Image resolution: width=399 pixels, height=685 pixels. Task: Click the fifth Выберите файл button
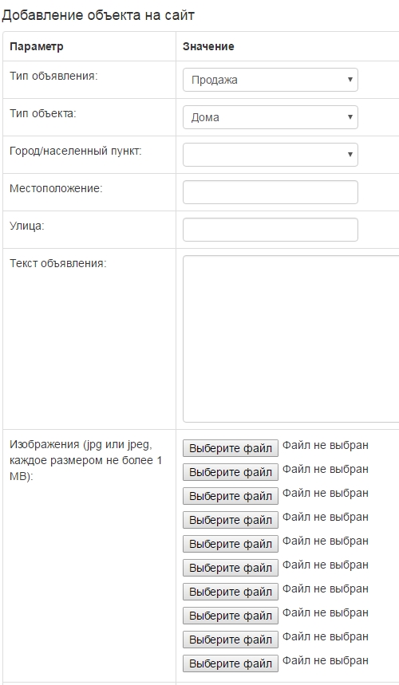(x=231, y=544)
